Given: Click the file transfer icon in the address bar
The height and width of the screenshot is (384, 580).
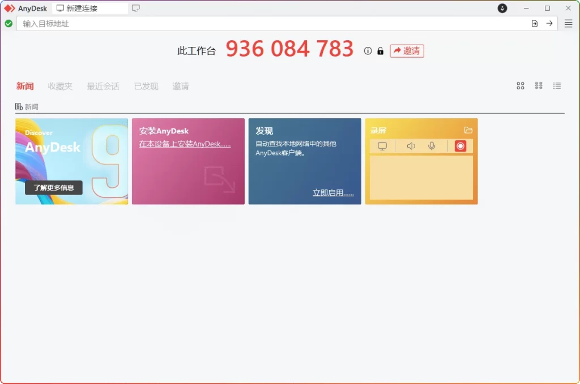Looking at the screenshot, I should 534,23.
